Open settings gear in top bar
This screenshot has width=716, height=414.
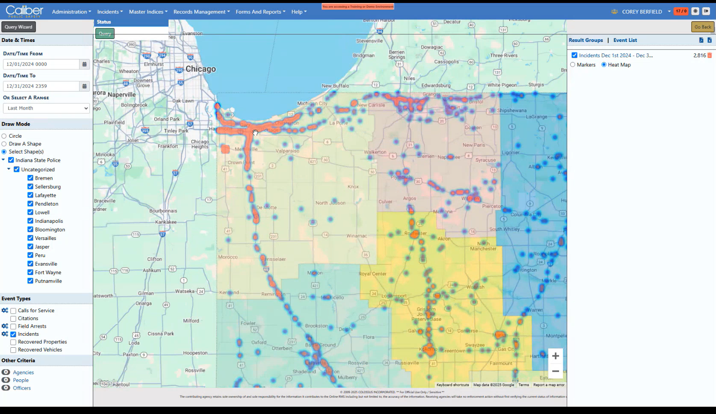point(695,12)
